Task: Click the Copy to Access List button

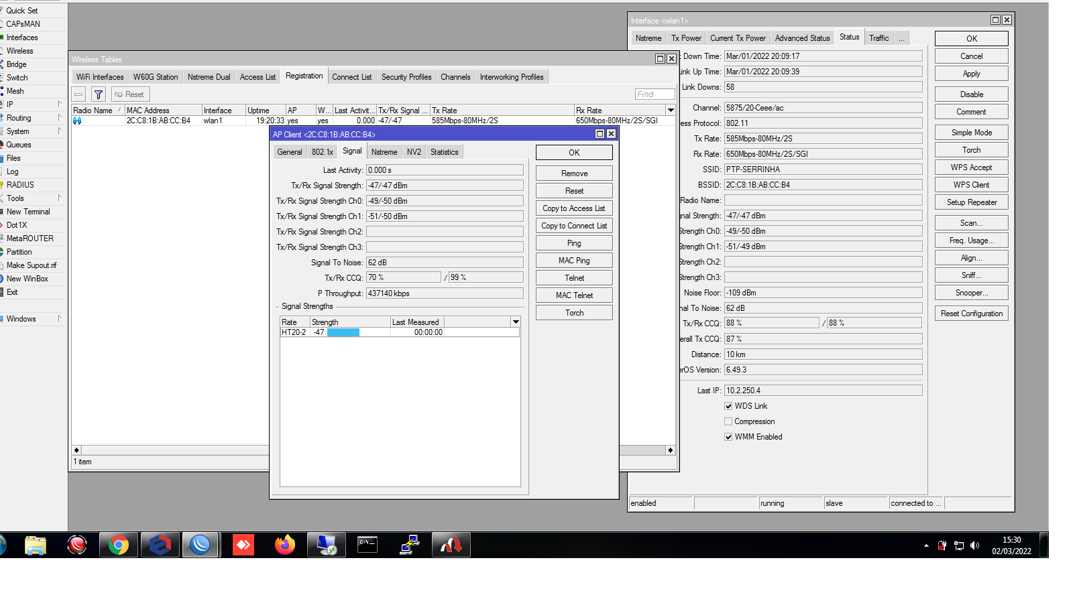Action: pyautogui.click(x=573, y=208)
